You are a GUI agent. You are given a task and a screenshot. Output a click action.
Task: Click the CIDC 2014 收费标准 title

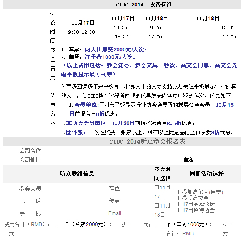(144, 5)
